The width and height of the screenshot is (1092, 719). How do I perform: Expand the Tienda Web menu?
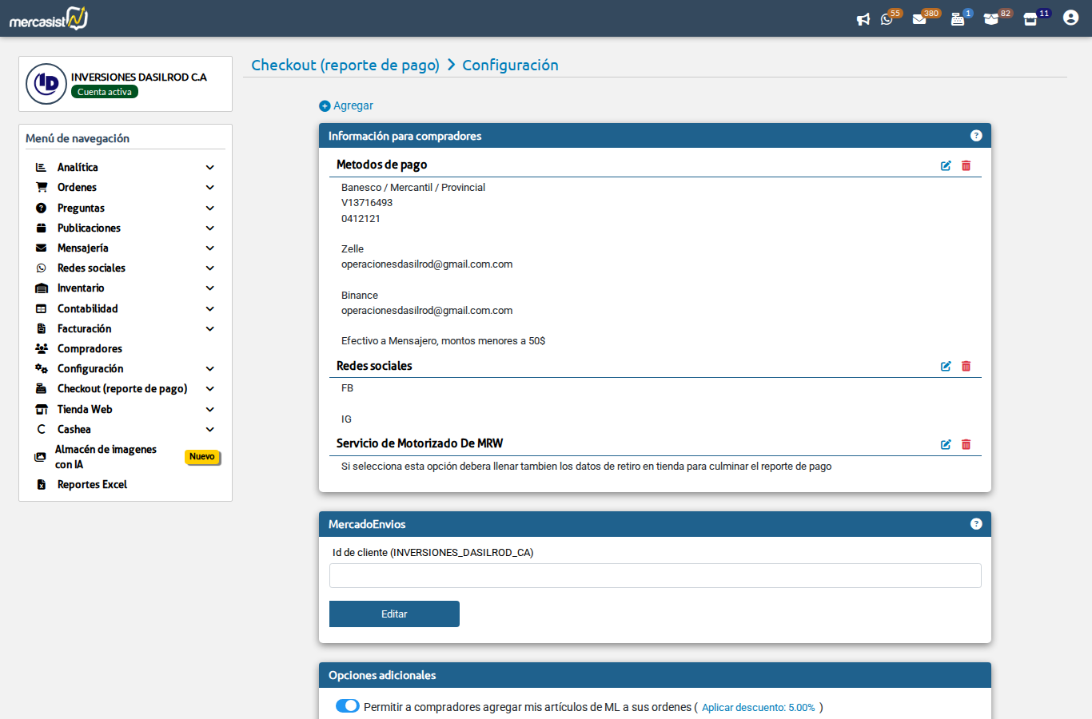click(x=84, y=409)
